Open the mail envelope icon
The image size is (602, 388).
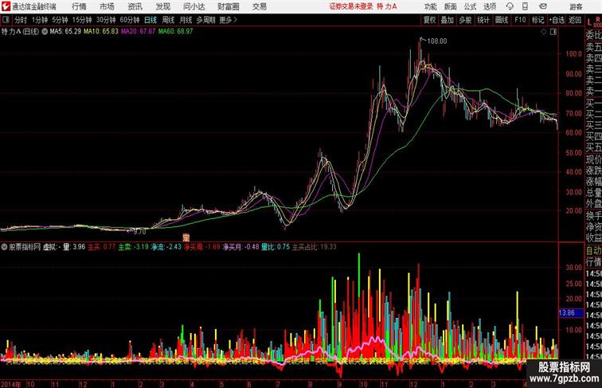[543, 6]
